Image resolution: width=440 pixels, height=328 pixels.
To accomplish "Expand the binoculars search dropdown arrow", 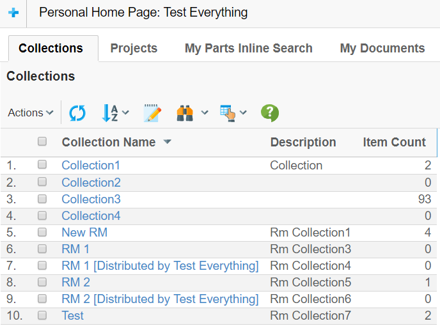I will click(205, 113).
